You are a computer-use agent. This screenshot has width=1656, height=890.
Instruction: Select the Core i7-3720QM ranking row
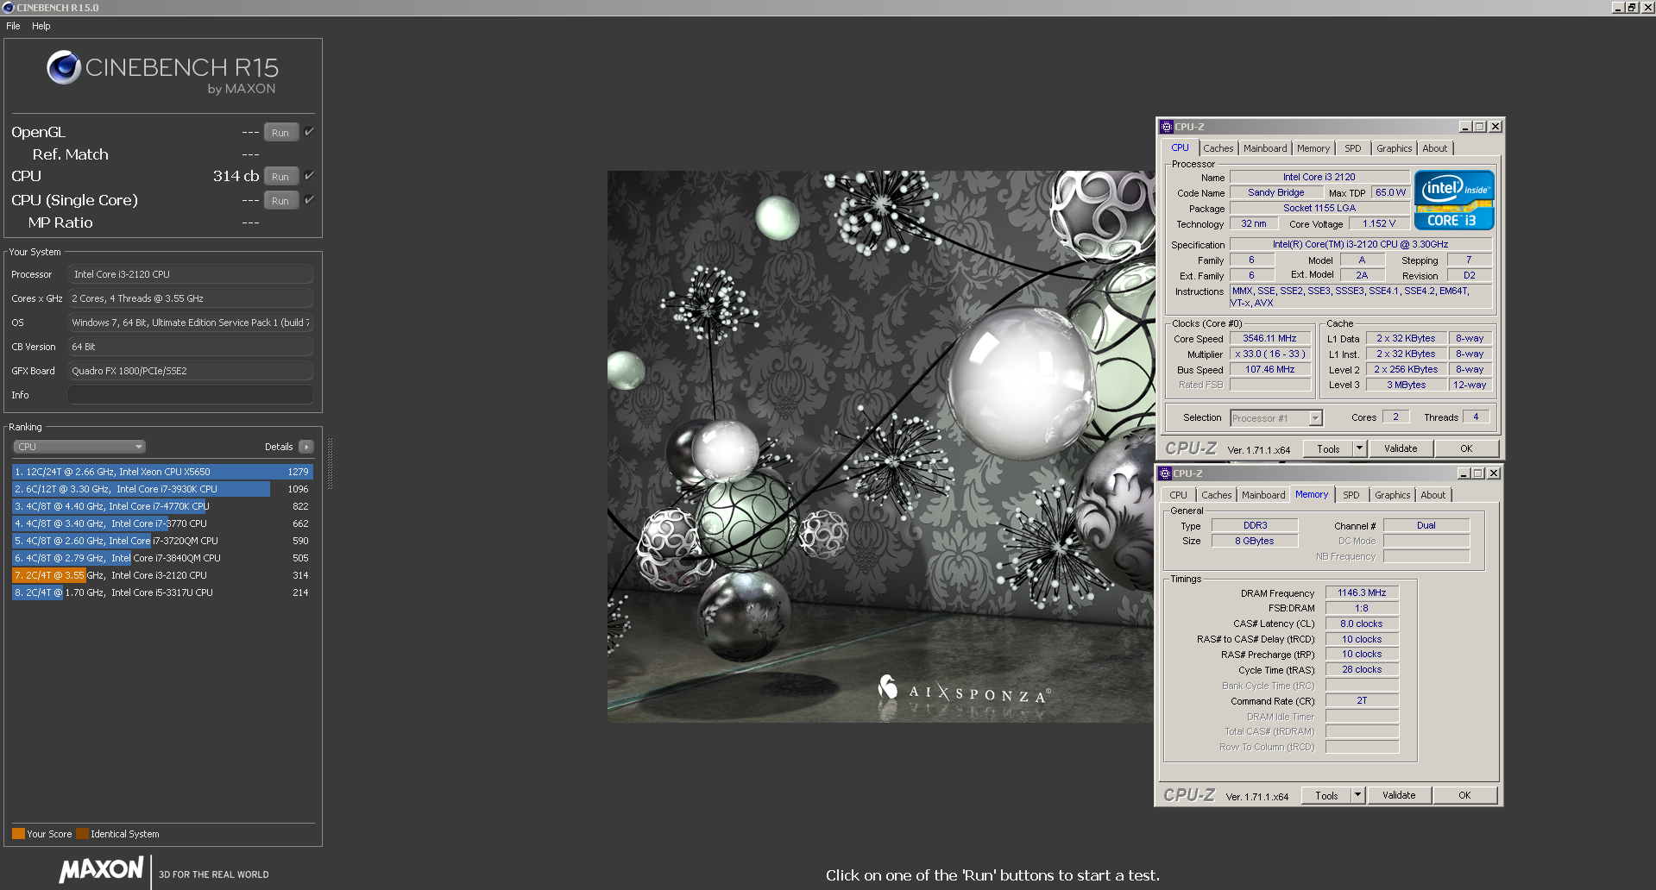click(162, 541)
